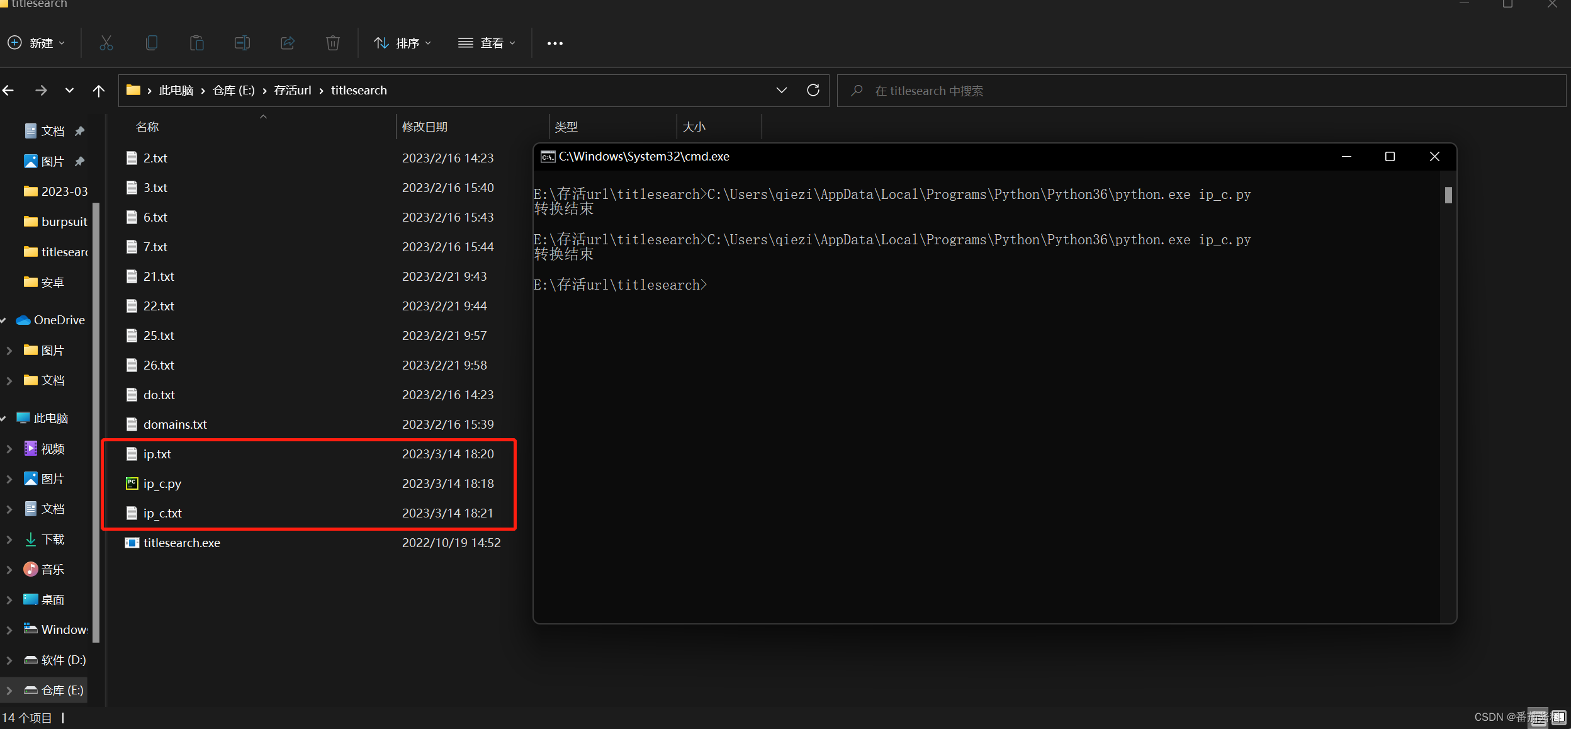Open 视频 videos in sidebar
The width and height of the screenshot is (1571, 729).
click(44, 448)
